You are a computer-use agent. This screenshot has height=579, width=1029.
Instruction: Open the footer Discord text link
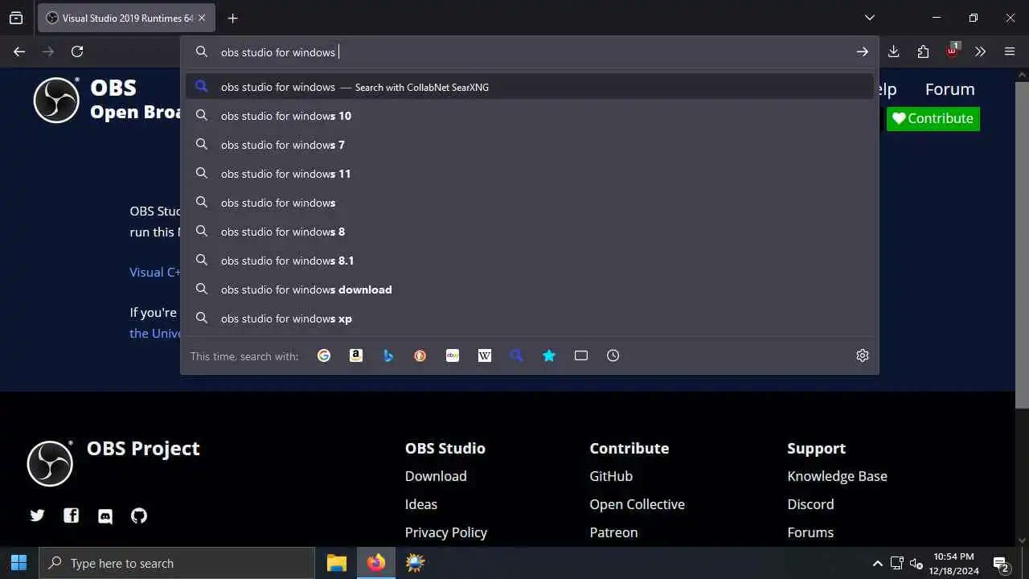pos(810,504)
